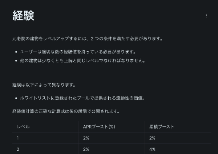Open the three-dot options menu

click(206, 16)
